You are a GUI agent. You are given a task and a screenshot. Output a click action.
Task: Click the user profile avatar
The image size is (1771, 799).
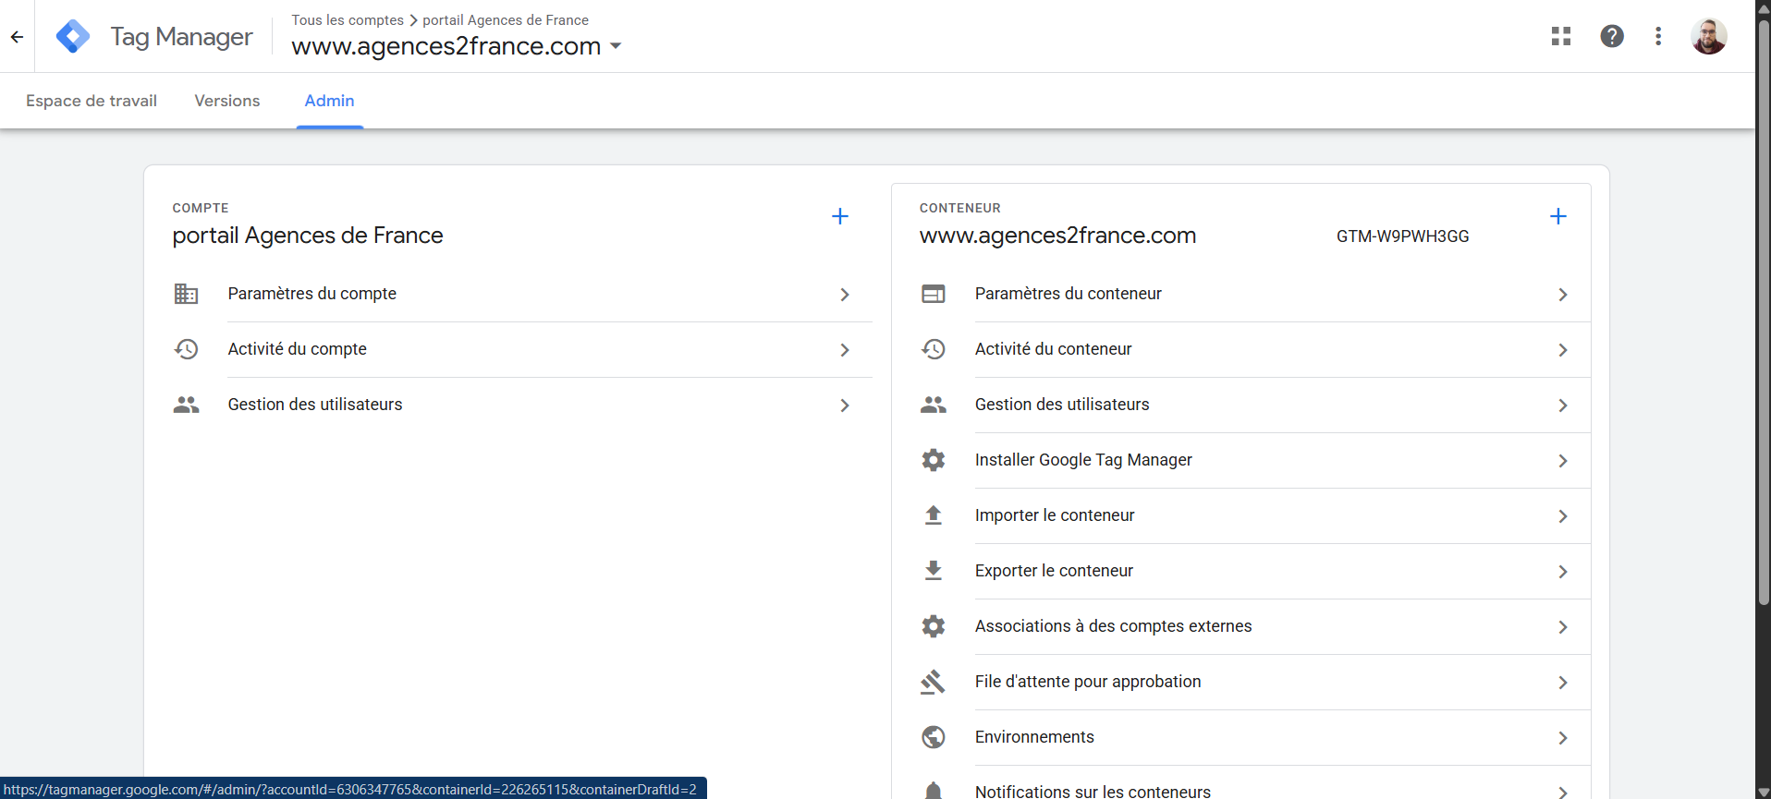point(1708,37)
